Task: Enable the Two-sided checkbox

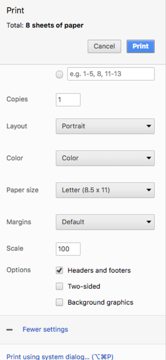Action: coord(59,286)
